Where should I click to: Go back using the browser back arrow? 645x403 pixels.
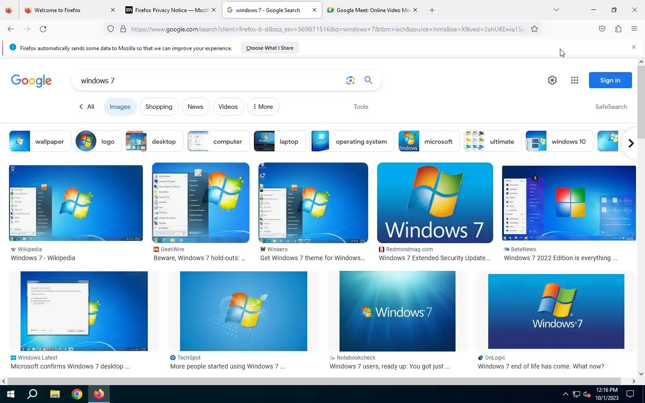(11, 29)
